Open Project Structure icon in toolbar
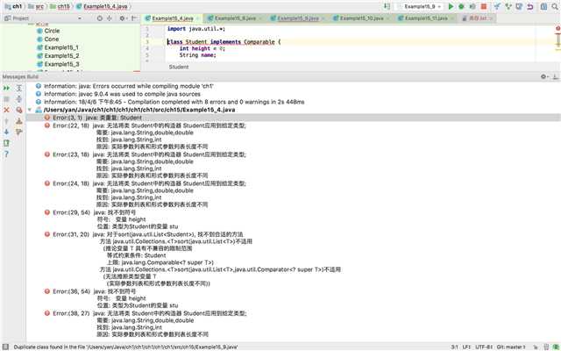 pyautogui.click(x=543, y=6)
